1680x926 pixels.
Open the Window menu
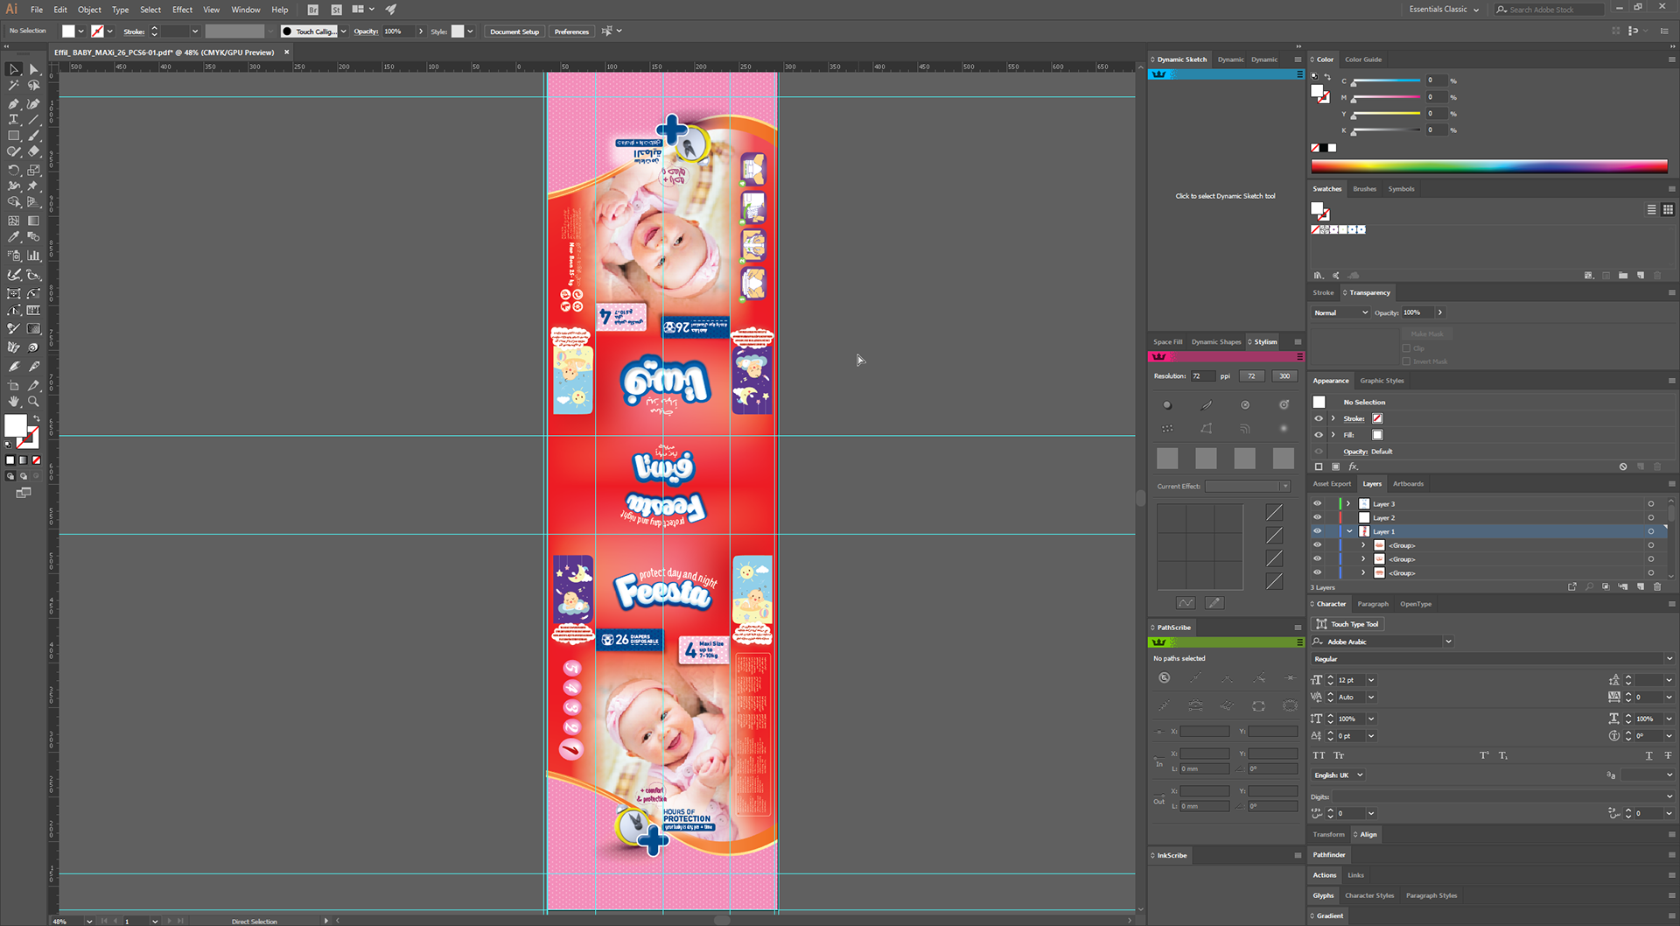[246, 10]
